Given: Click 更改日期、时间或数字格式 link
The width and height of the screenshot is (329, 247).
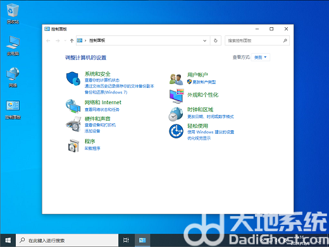Looking at the screenshot, I should tap(211, 117).
